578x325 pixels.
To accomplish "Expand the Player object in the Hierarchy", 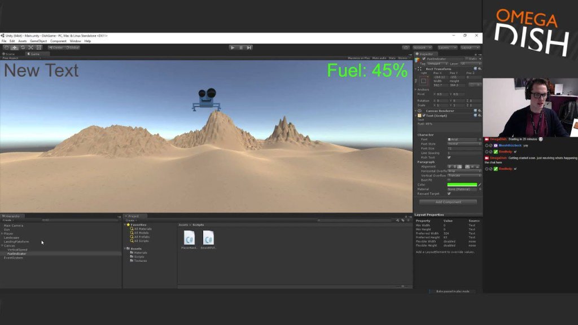I will tap(3, 233).
